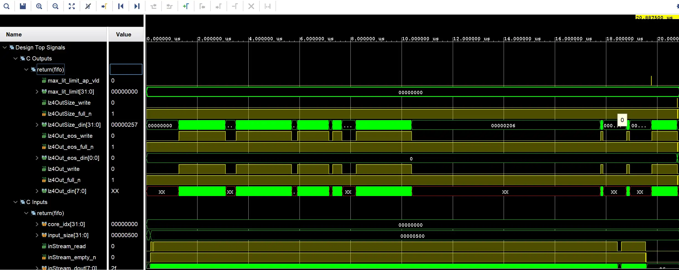Collapse the Design Top Signals group
Viewport: 679px width, 270px height.
point(5,47)
